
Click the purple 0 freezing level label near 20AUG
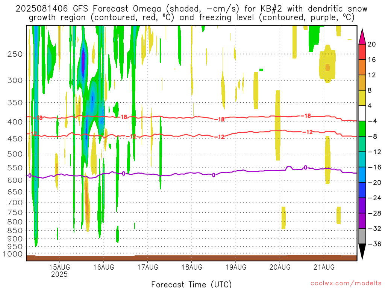305,168
